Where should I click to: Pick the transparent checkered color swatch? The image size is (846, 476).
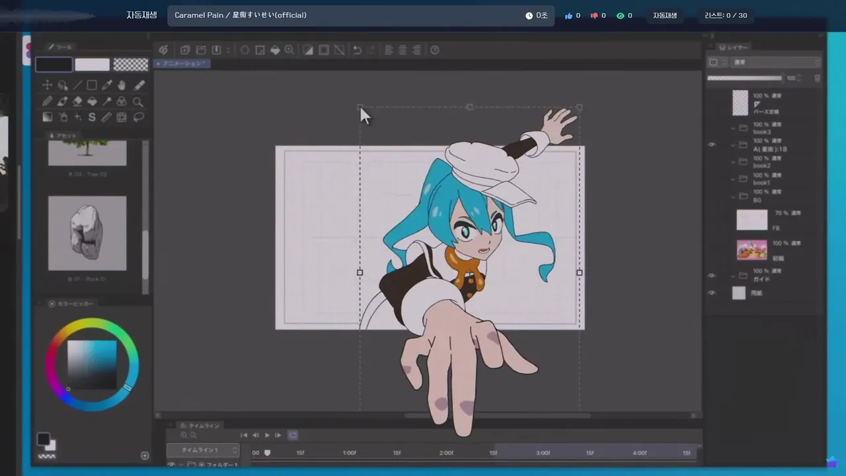coord(131,64)
